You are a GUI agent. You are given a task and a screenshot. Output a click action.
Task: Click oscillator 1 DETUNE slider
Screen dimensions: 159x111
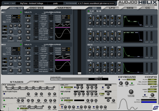pos(5,33)
